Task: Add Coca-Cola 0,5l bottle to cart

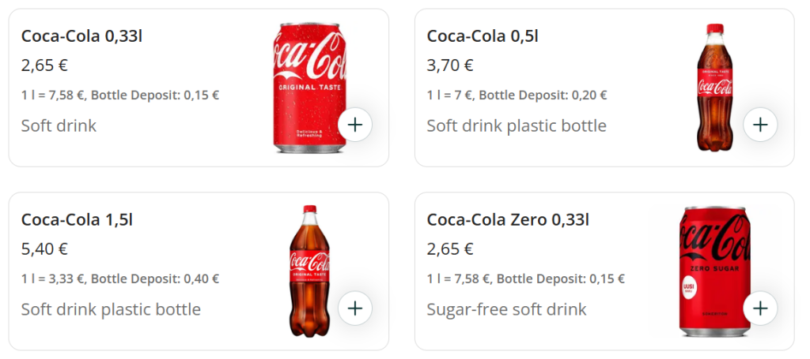Action: click(760, 125)
